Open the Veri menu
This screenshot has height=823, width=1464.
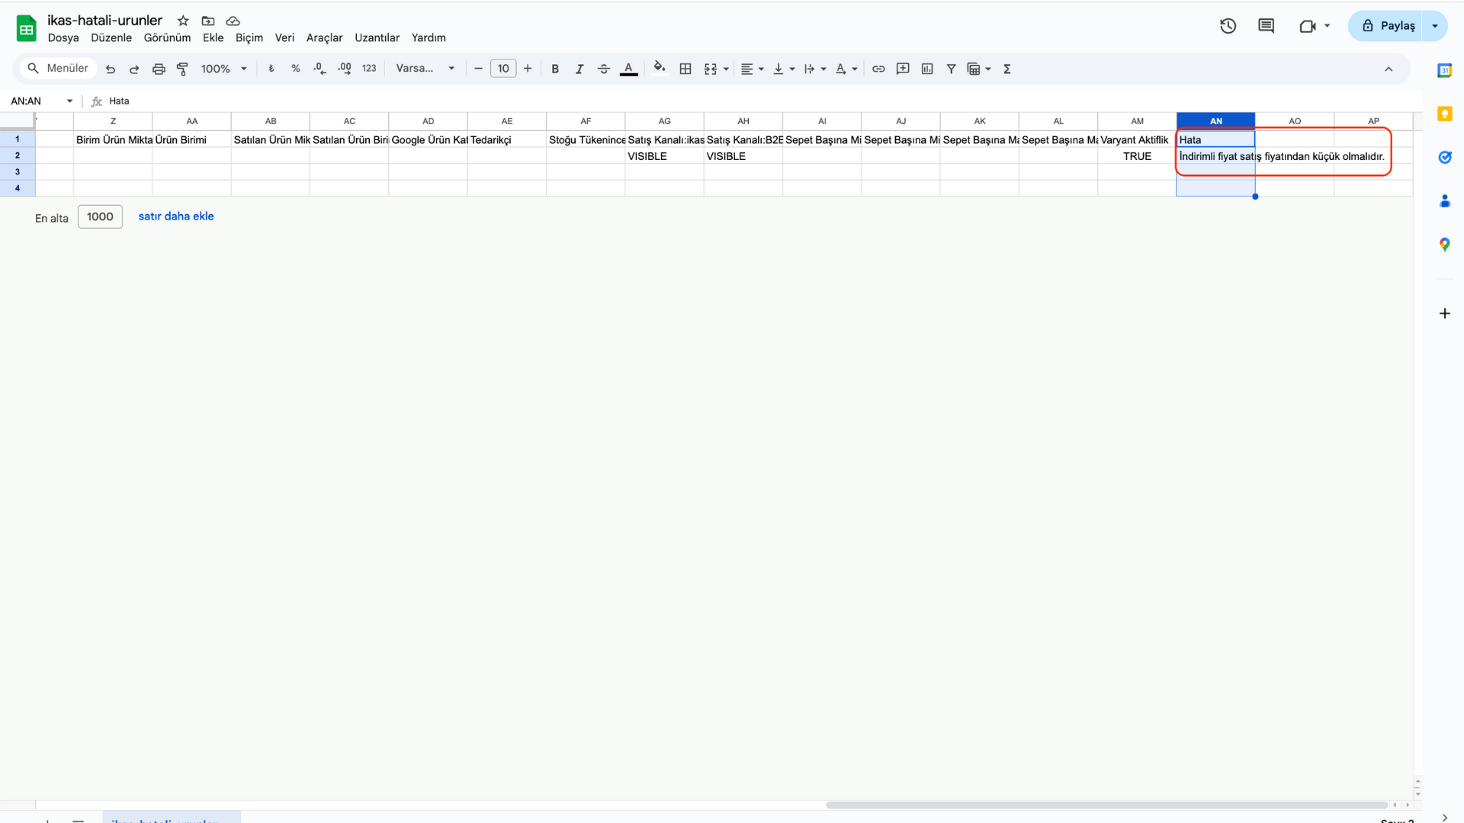[284, 37]
